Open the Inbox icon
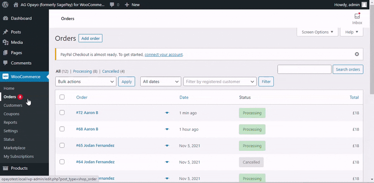374x183 pixels. click(x=357, y=16)
